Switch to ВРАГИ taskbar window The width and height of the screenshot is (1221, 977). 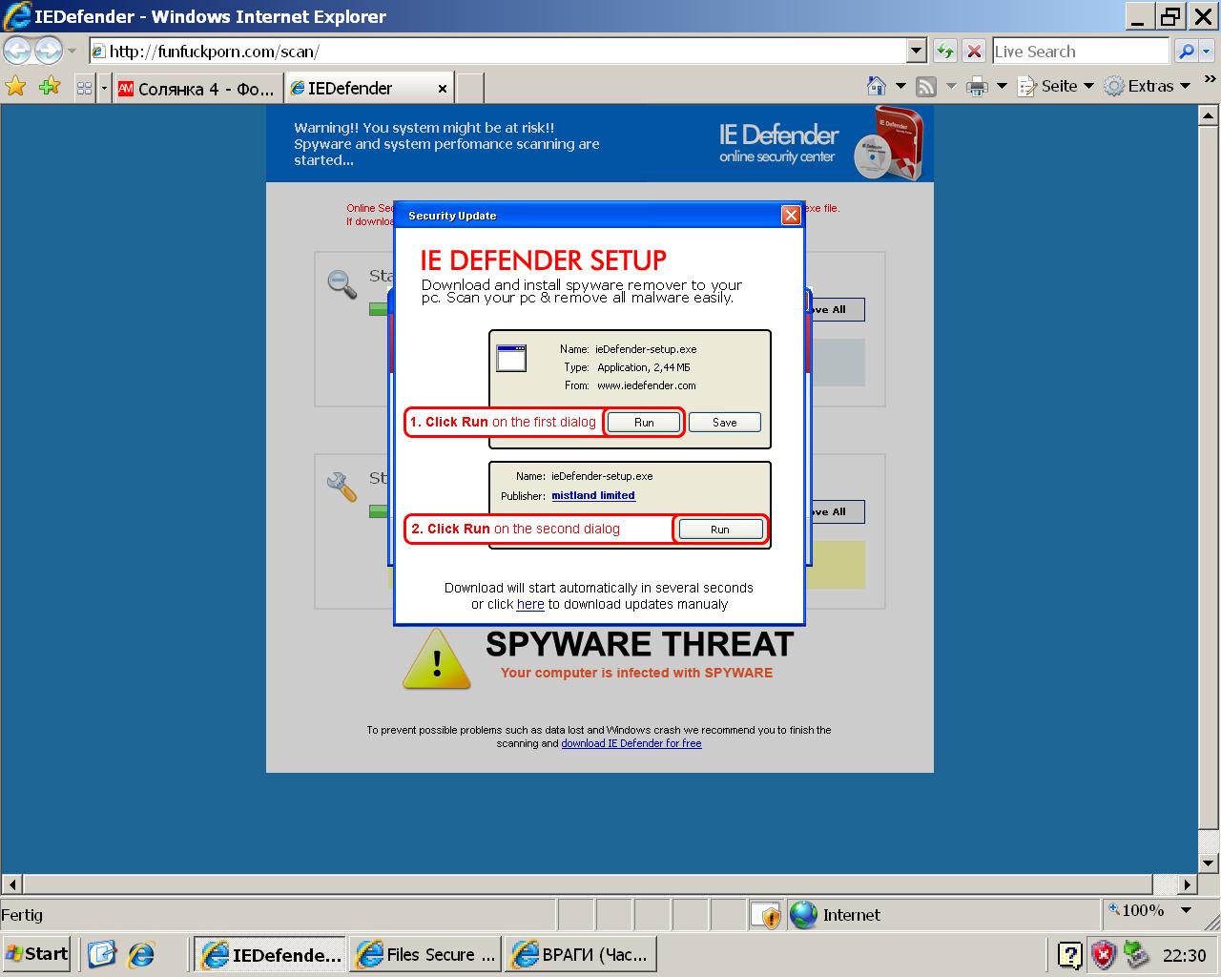tap(581, 954)
